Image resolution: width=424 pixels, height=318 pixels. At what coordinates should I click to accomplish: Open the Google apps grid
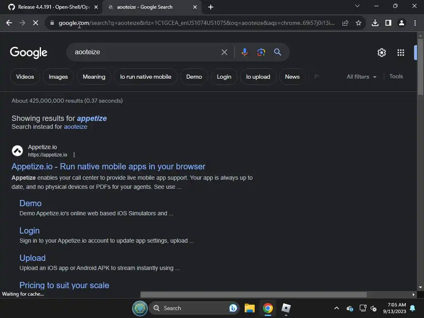tap(401, 53)
